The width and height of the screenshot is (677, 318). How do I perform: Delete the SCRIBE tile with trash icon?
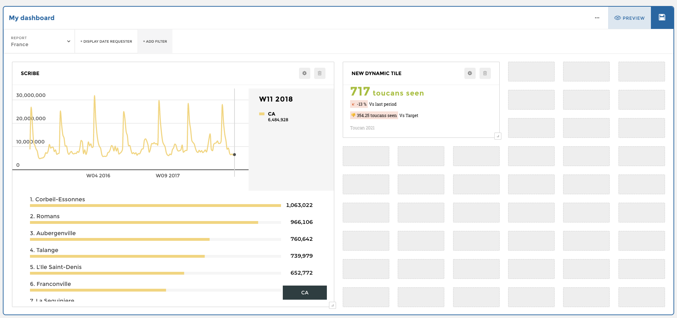319,73
